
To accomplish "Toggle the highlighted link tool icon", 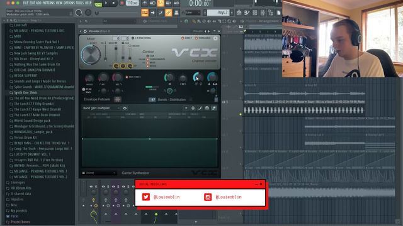I will (168, 13).
